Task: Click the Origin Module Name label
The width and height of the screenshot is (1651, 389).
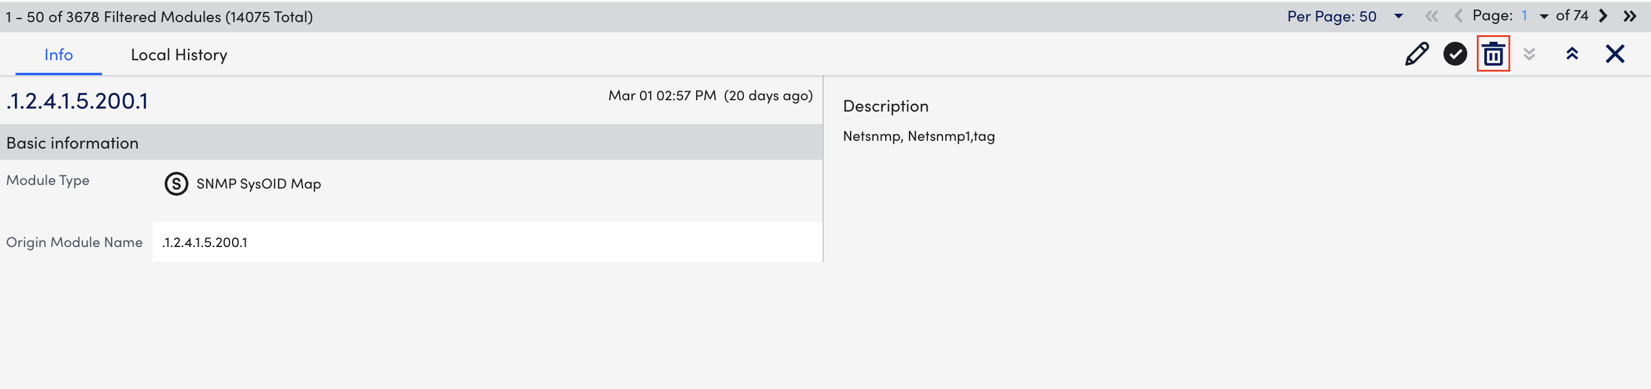Action: click(75, 242)
